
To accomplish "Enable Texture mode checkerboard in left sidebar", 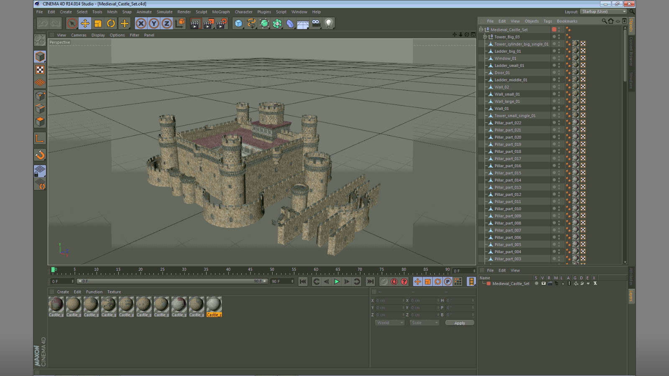I will (40, 70).
